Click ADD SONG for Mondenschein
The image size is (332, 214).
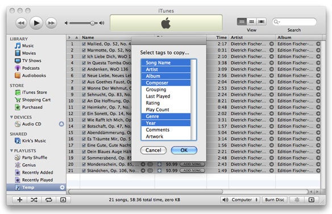click(192, 164)
